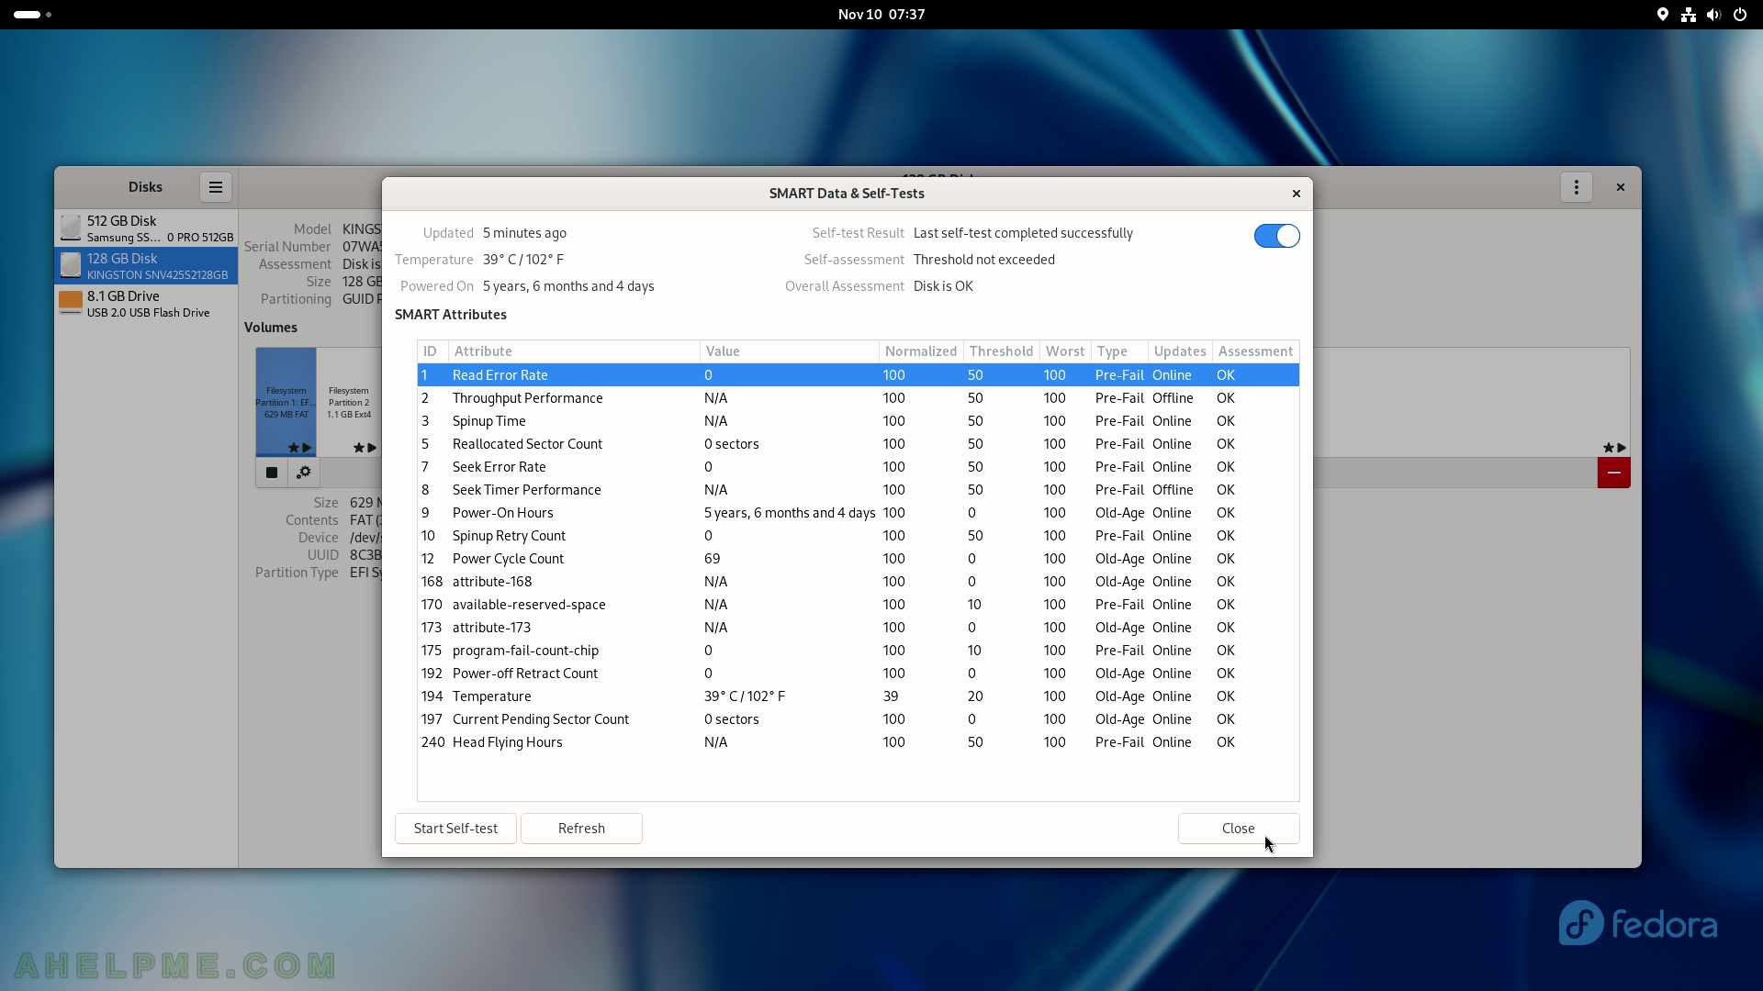Screen dimensions: 1763x991
Task: Select the Temperature attribute row 194
Action: 858,696
